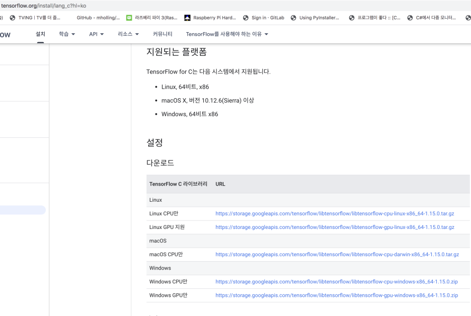Viewport: 471px width, 316px height.
Task: Click the Windows section row in table
Action: pos(308,268)
